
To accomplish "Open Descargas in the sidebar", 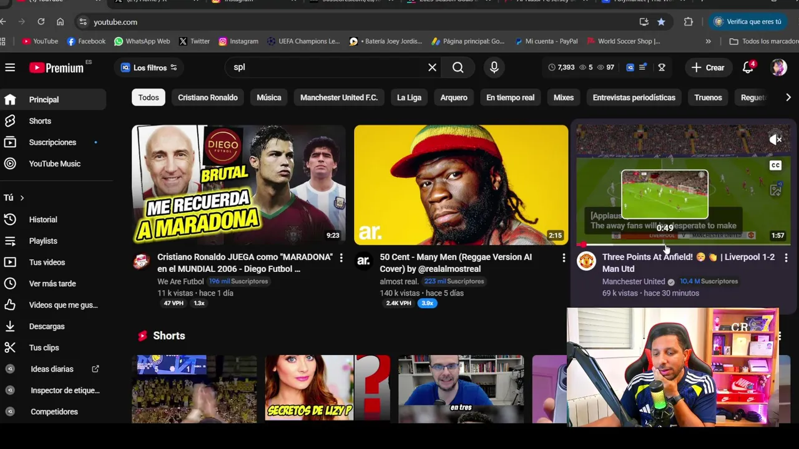I will 53,326.
